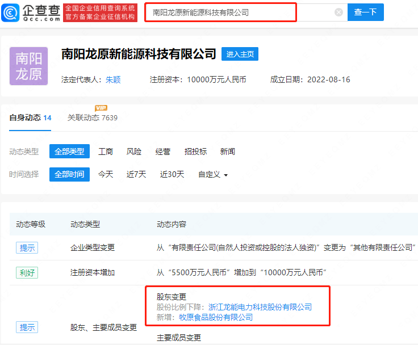Click the 股东、主要成员变更 row text
The height and width of the screenshot is (345, 418).
coord(103,327)
